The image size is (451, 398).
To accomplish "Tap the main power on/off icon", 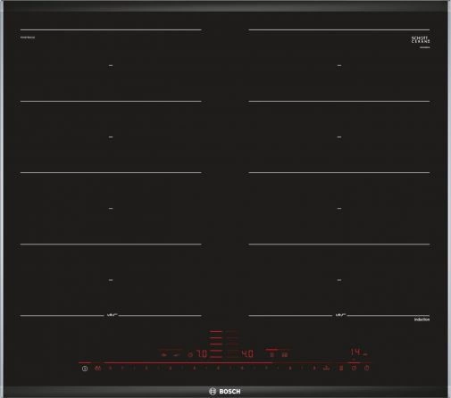I will click(85, 369).
